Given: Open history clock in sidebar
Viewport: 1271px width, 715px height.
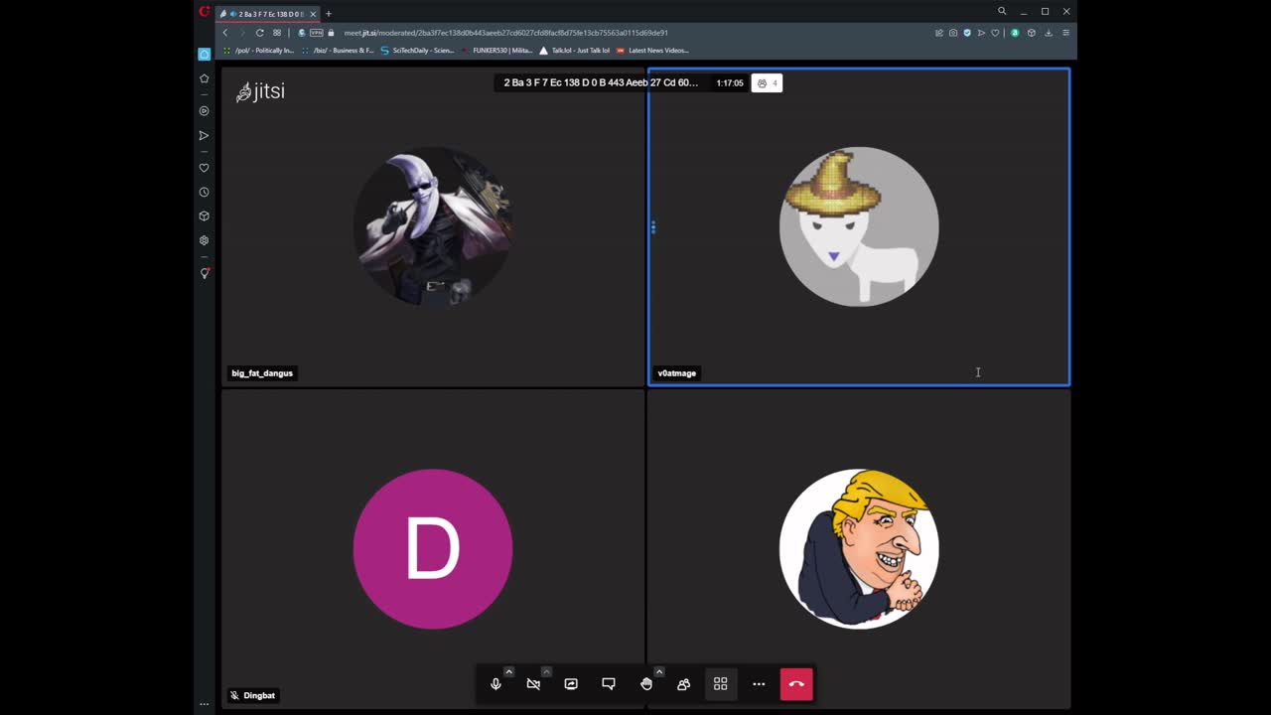Looking at the screenshot, I should pos(205,192).
